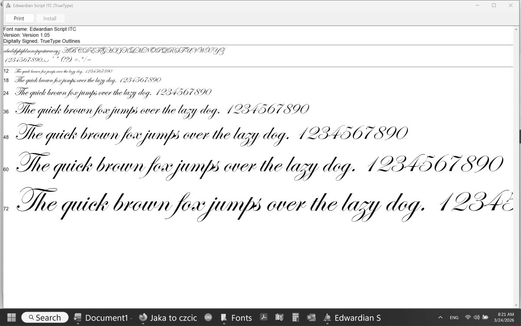Open the taskbar Search box
The width and height of the screenshot is (521, 326).
[x=45, y=317]
